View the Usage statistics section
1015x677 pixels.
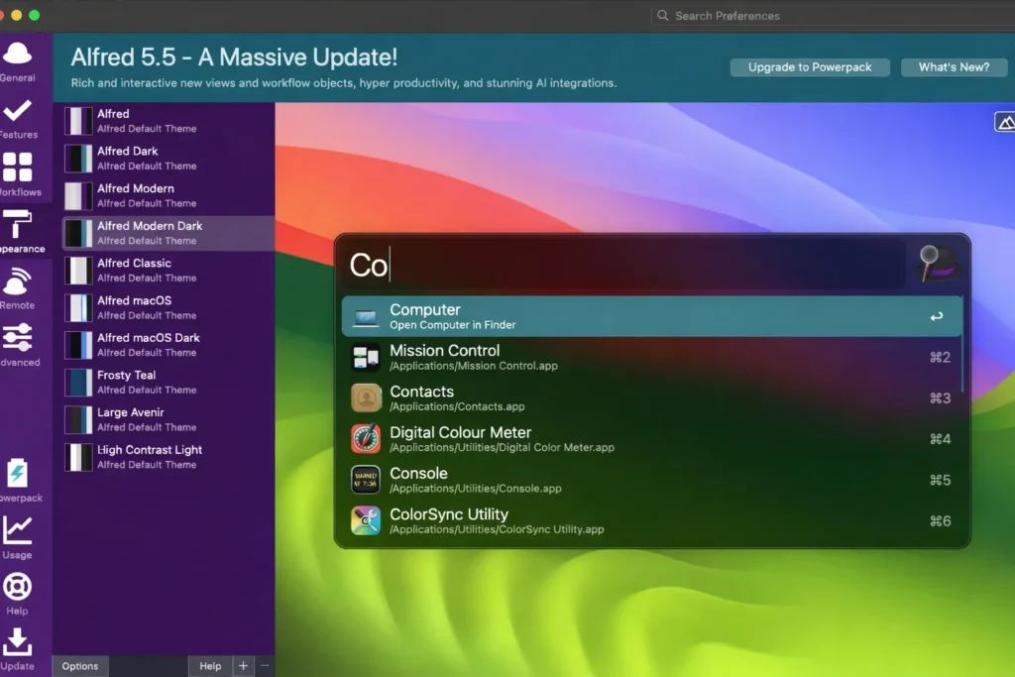coord(18,536)
